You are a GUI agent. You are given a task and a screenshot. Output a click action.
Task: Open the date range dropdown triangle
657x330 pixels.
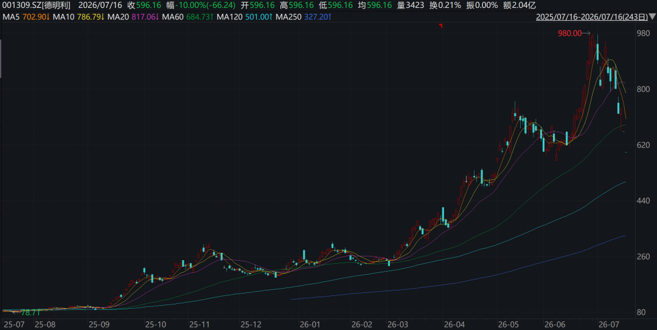pyautogui.click(x=652, y=17)
